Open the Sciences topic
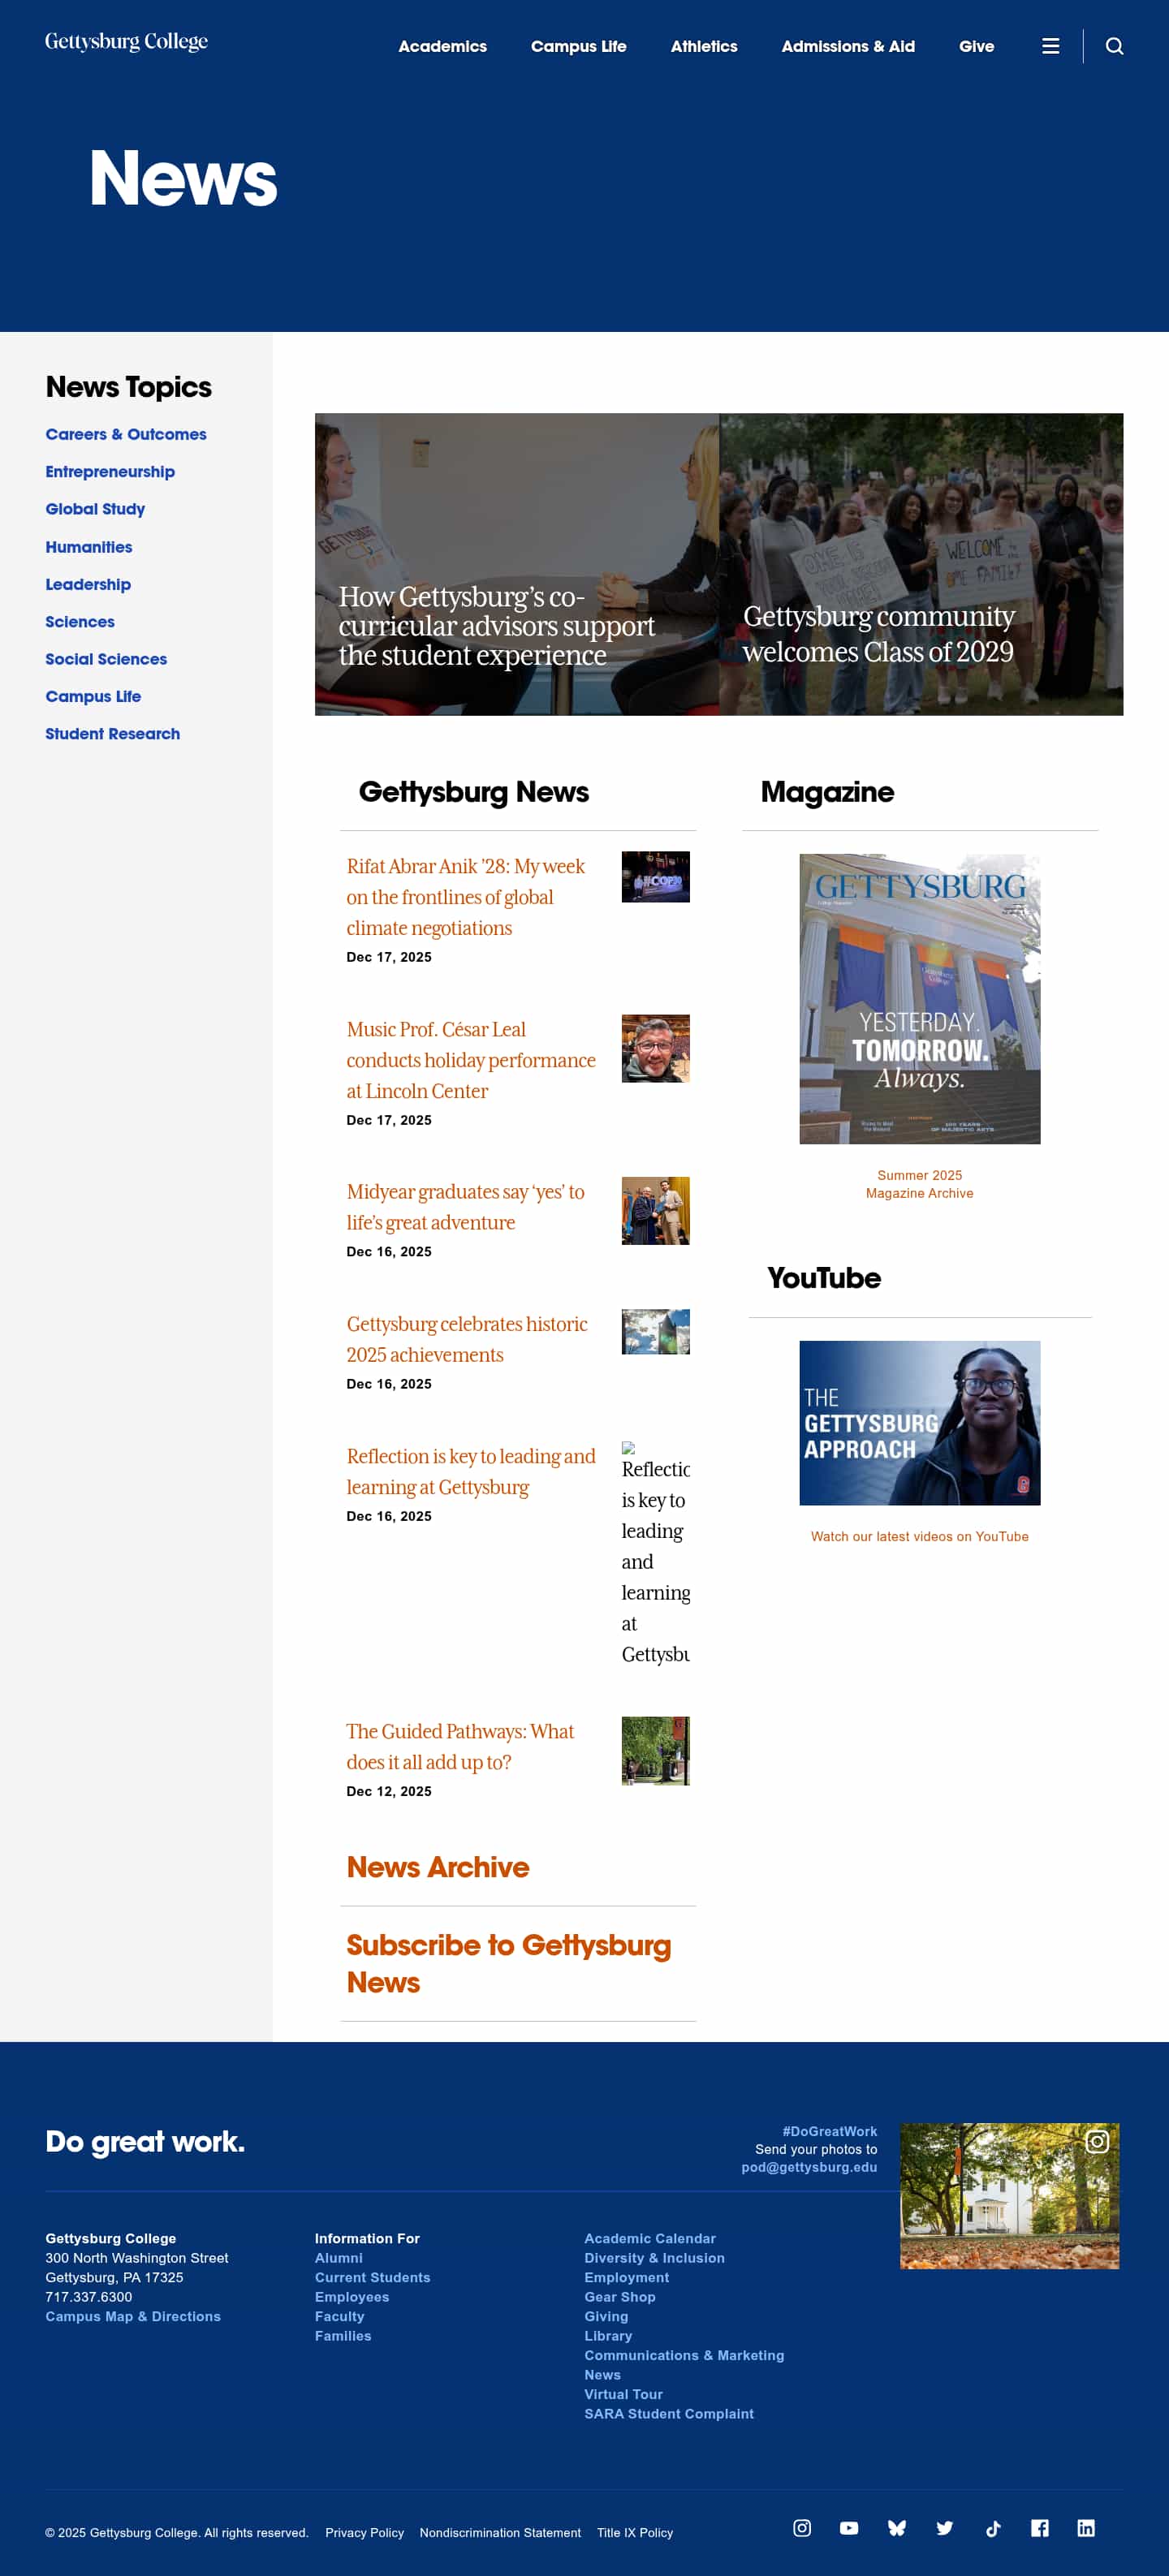The width and height of the screenshot is (1169, 2576). pos(80,622)
